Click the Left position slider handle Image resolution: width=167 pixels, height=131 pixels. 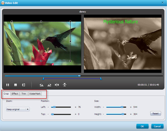(x=54, y=107)
